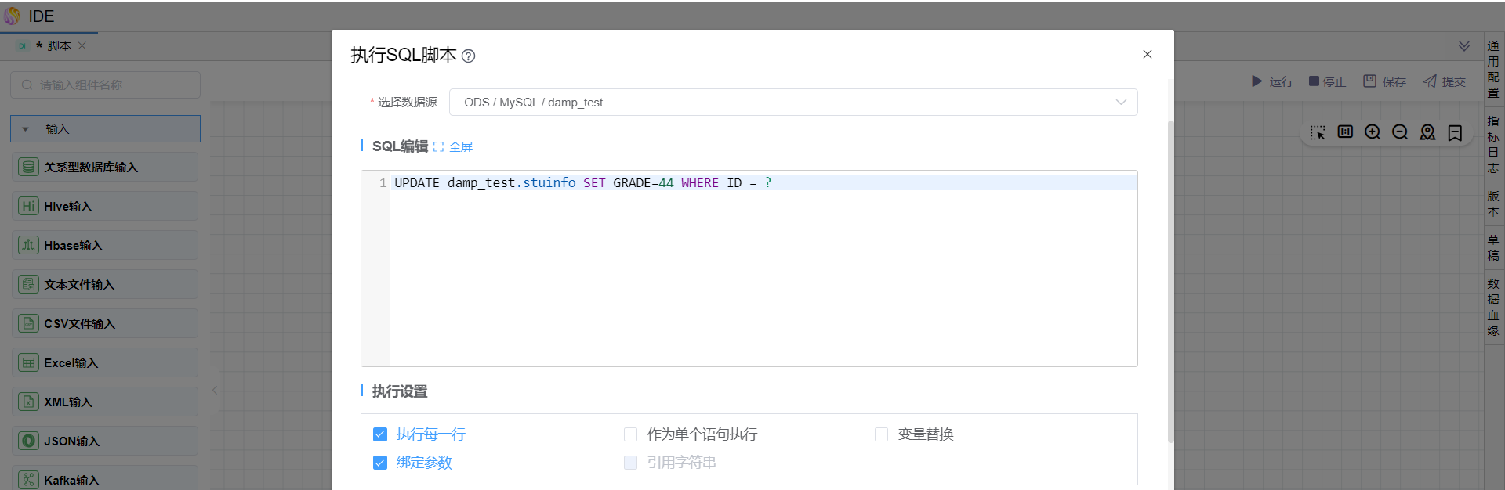Viewport: 1505px width, 490px height.
Task: Close the 执行SQL脚本 dialog
Action: [1147, 54]
